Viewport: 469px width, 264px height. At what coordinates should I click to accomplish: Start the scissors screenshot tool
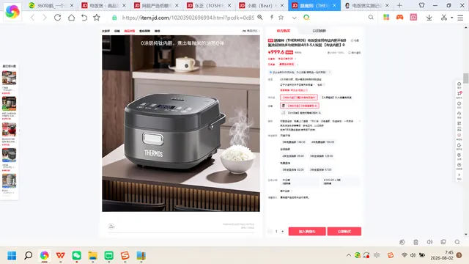[x=444, y=18]
